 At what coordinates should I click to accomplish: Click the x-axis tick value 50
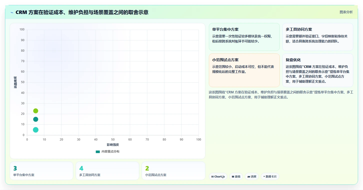(113, 140)
